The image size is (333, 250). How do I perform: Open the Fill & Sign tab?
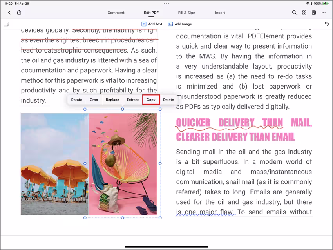click(x=186, y=13)
